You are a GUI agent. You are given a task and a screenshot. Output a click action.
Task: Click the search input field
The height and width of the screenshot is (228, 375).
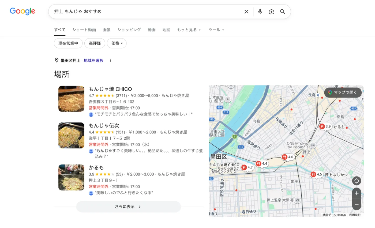tap(147, 12)
